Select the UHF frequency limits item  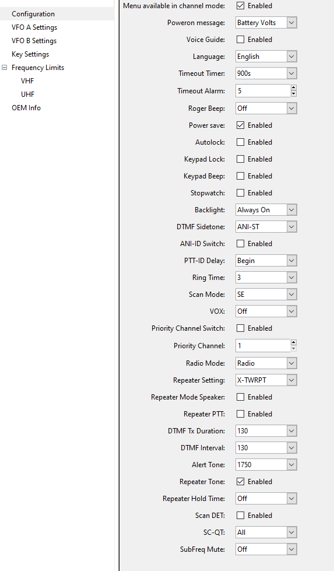pyautogui.click(x=27, y=94)
